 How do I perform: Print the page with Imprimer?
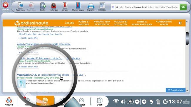click(91, 7)
